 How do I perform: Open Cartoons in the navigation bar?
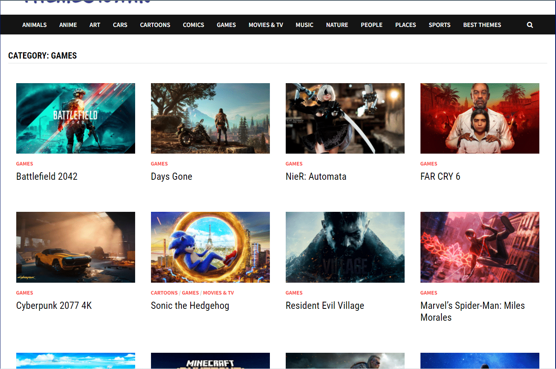click(155, 25)
